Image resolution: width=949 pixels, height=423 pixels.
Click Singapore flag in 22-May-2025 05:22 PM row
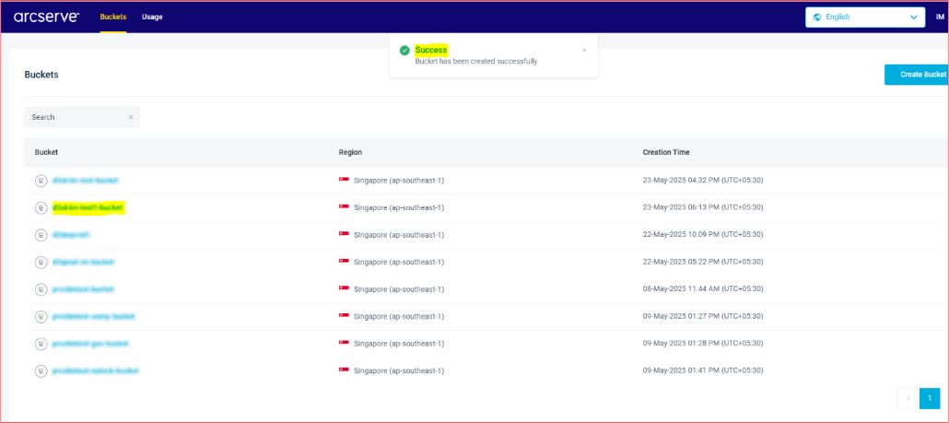[x=344, y=262]
